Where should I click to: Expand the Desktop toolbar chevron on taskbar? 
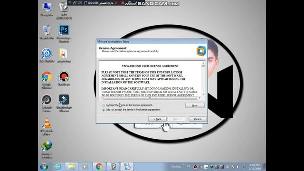pos(183,165)
